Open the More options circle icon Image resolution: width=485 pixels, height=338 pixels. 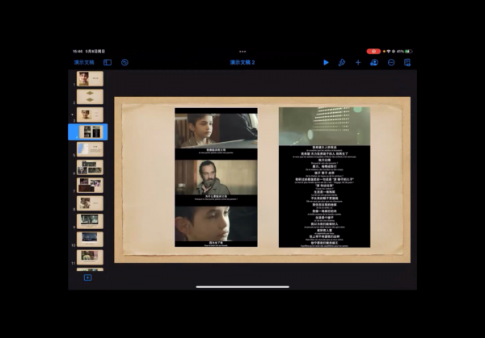coord(390,62)
